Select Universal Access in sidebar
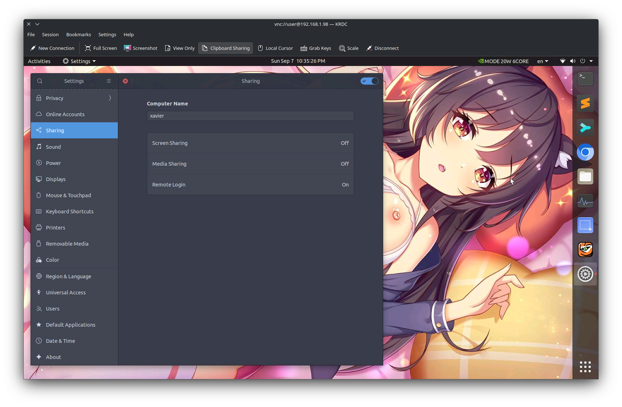 (x=74, y=292)
